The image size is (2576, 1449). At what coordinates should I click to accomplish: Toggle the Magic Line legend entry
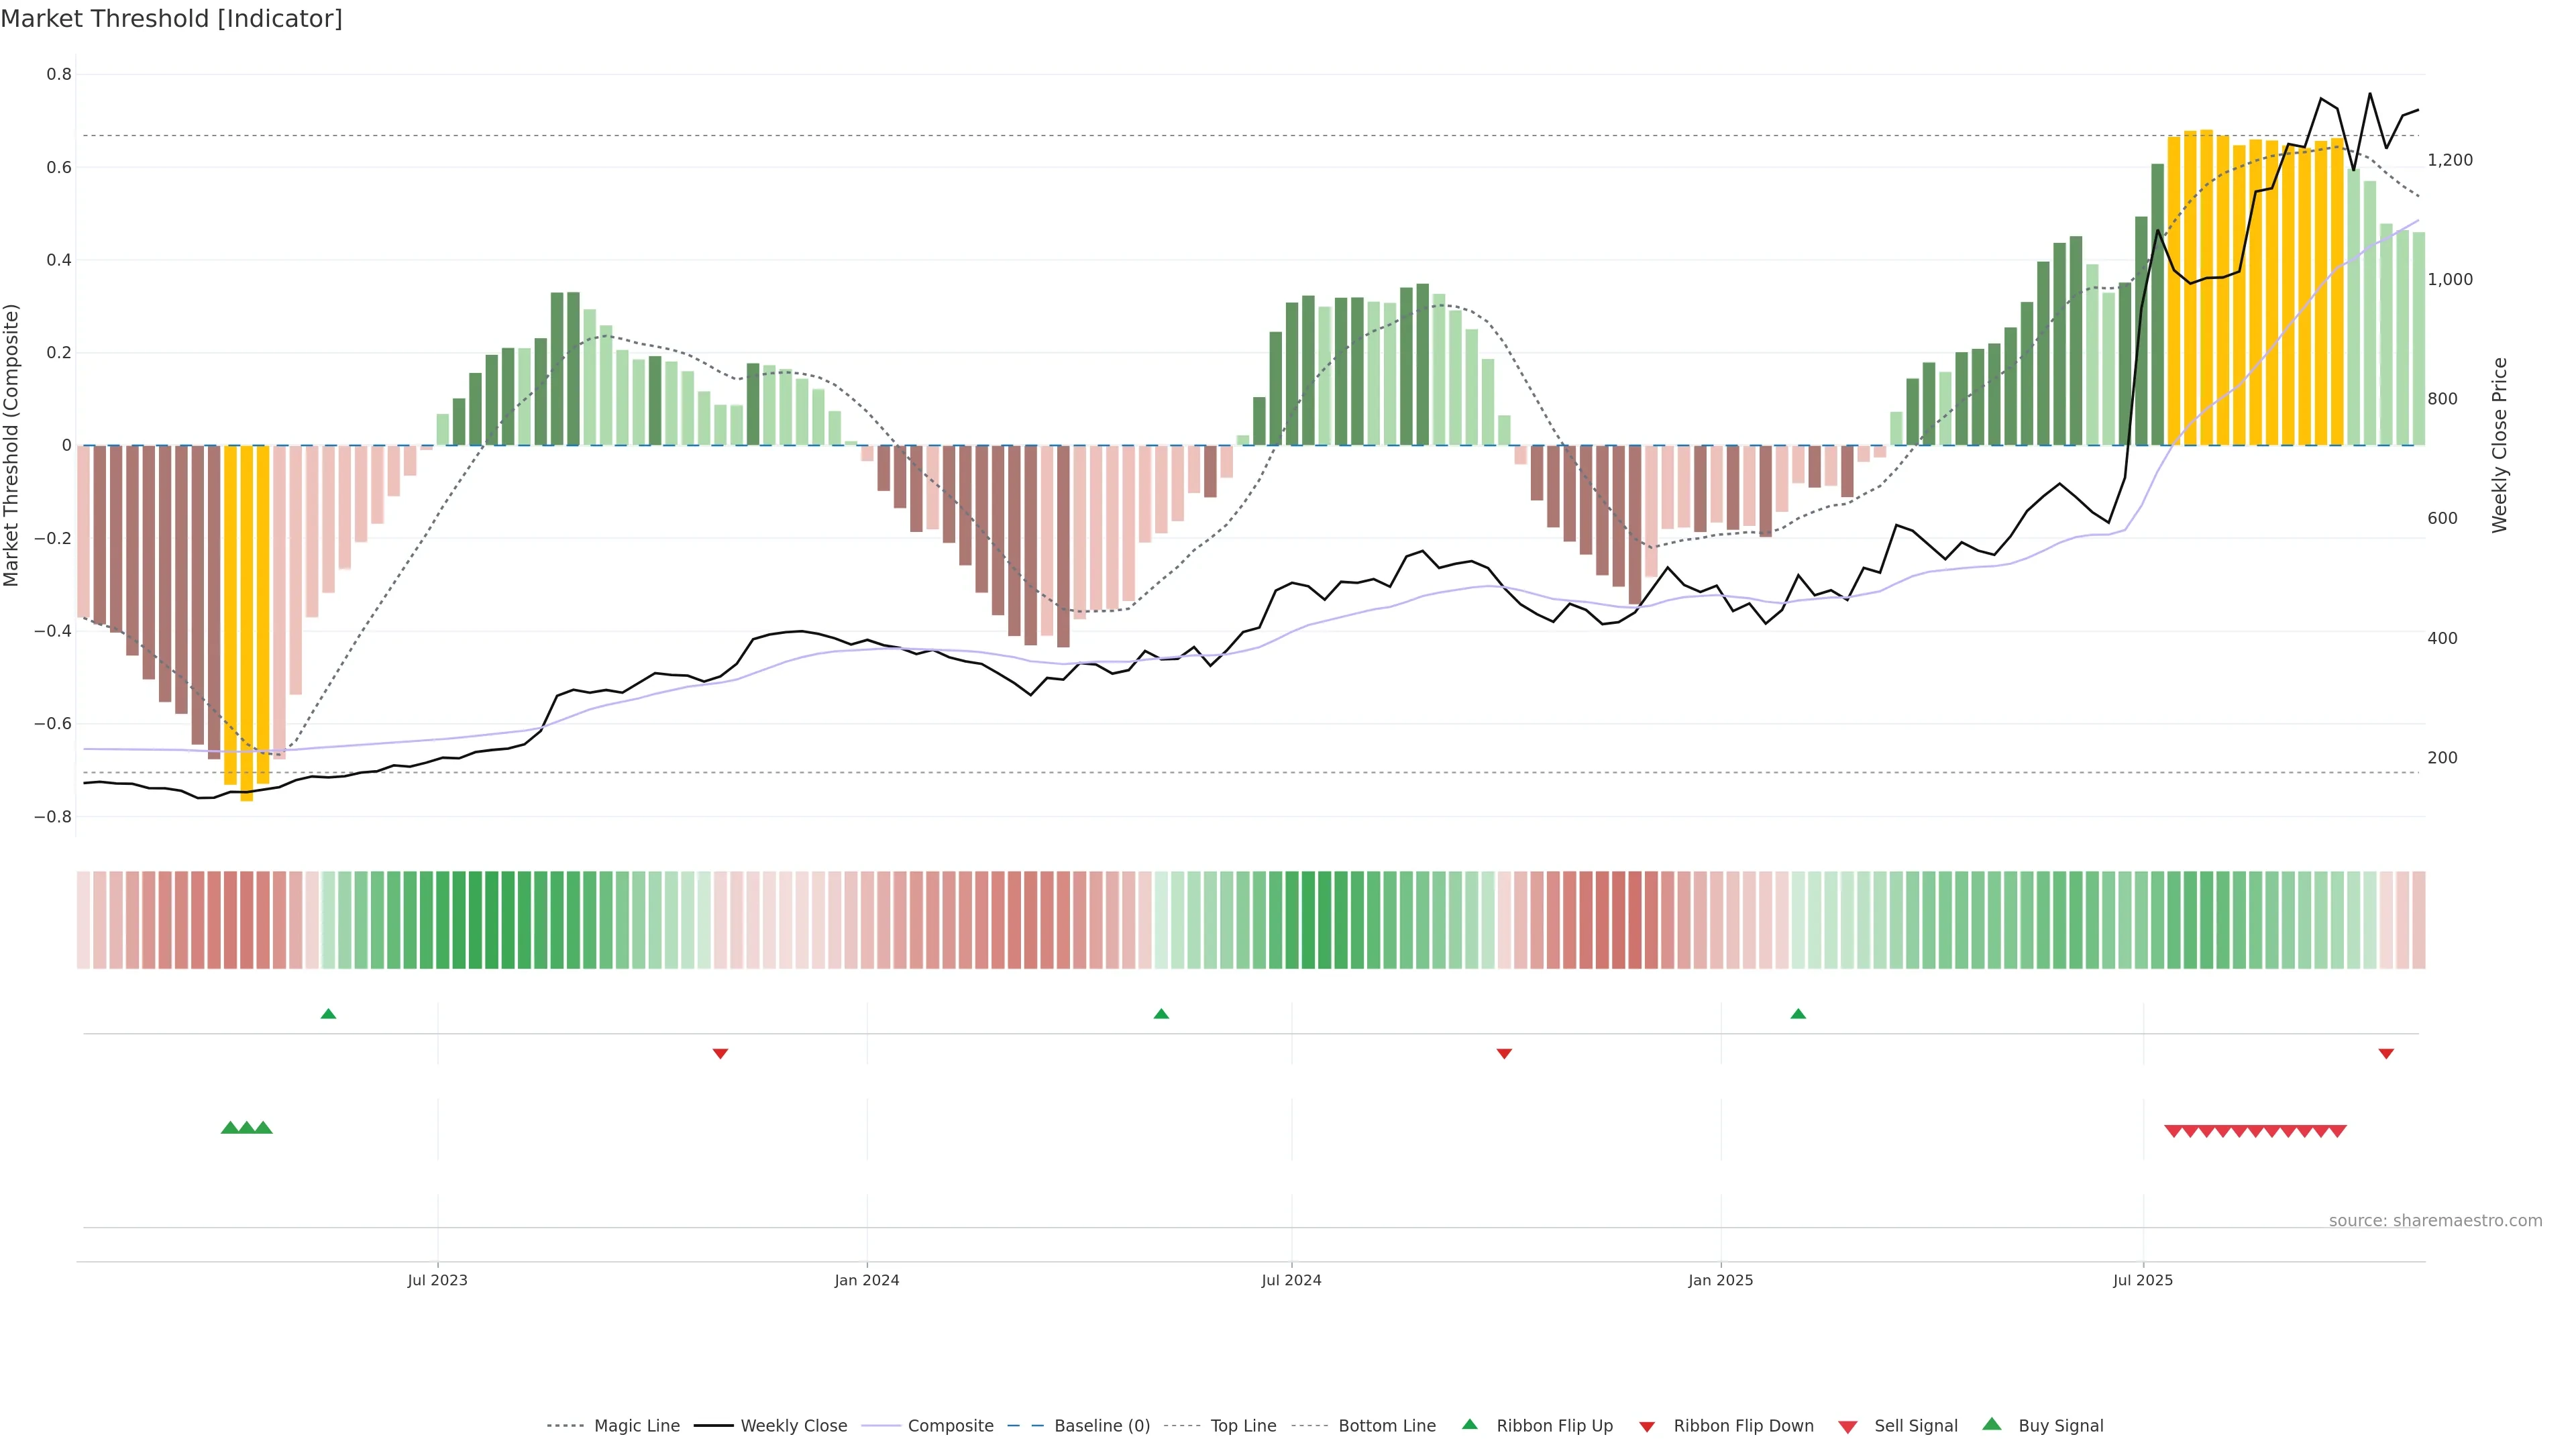(x=636, y=1426)
